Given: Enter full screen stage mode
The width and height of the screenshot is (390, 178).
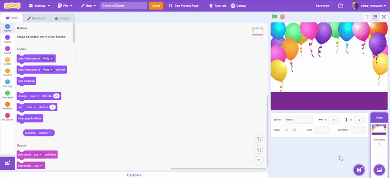Looking at the screenshot, I should coord(384,17).
